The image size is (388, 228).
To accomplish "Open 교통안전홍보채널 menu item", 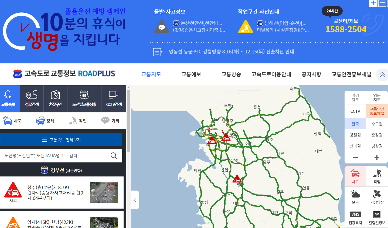I will 351,74.
